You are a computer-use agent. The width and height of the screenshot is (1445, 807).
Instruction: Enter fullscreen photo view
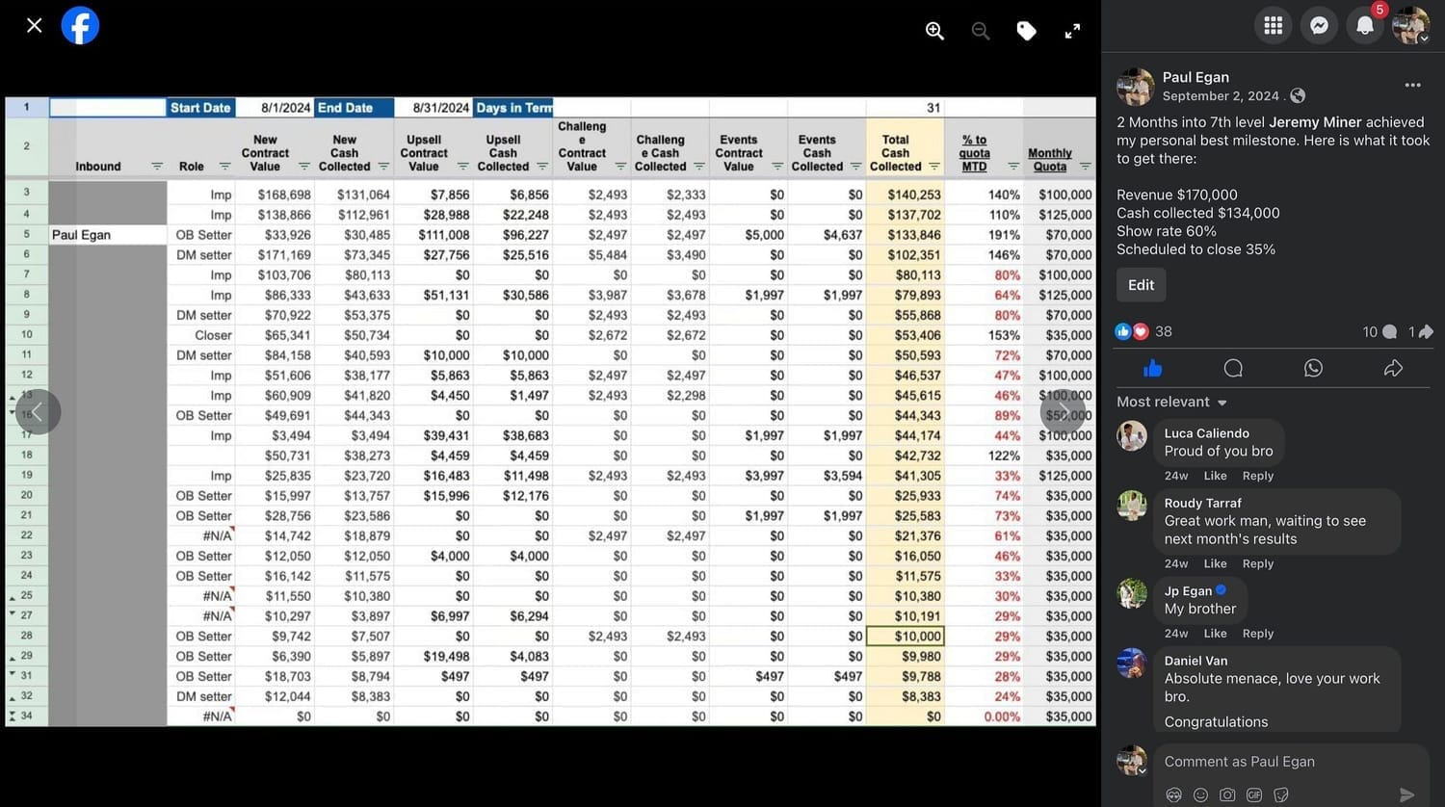1072,31
